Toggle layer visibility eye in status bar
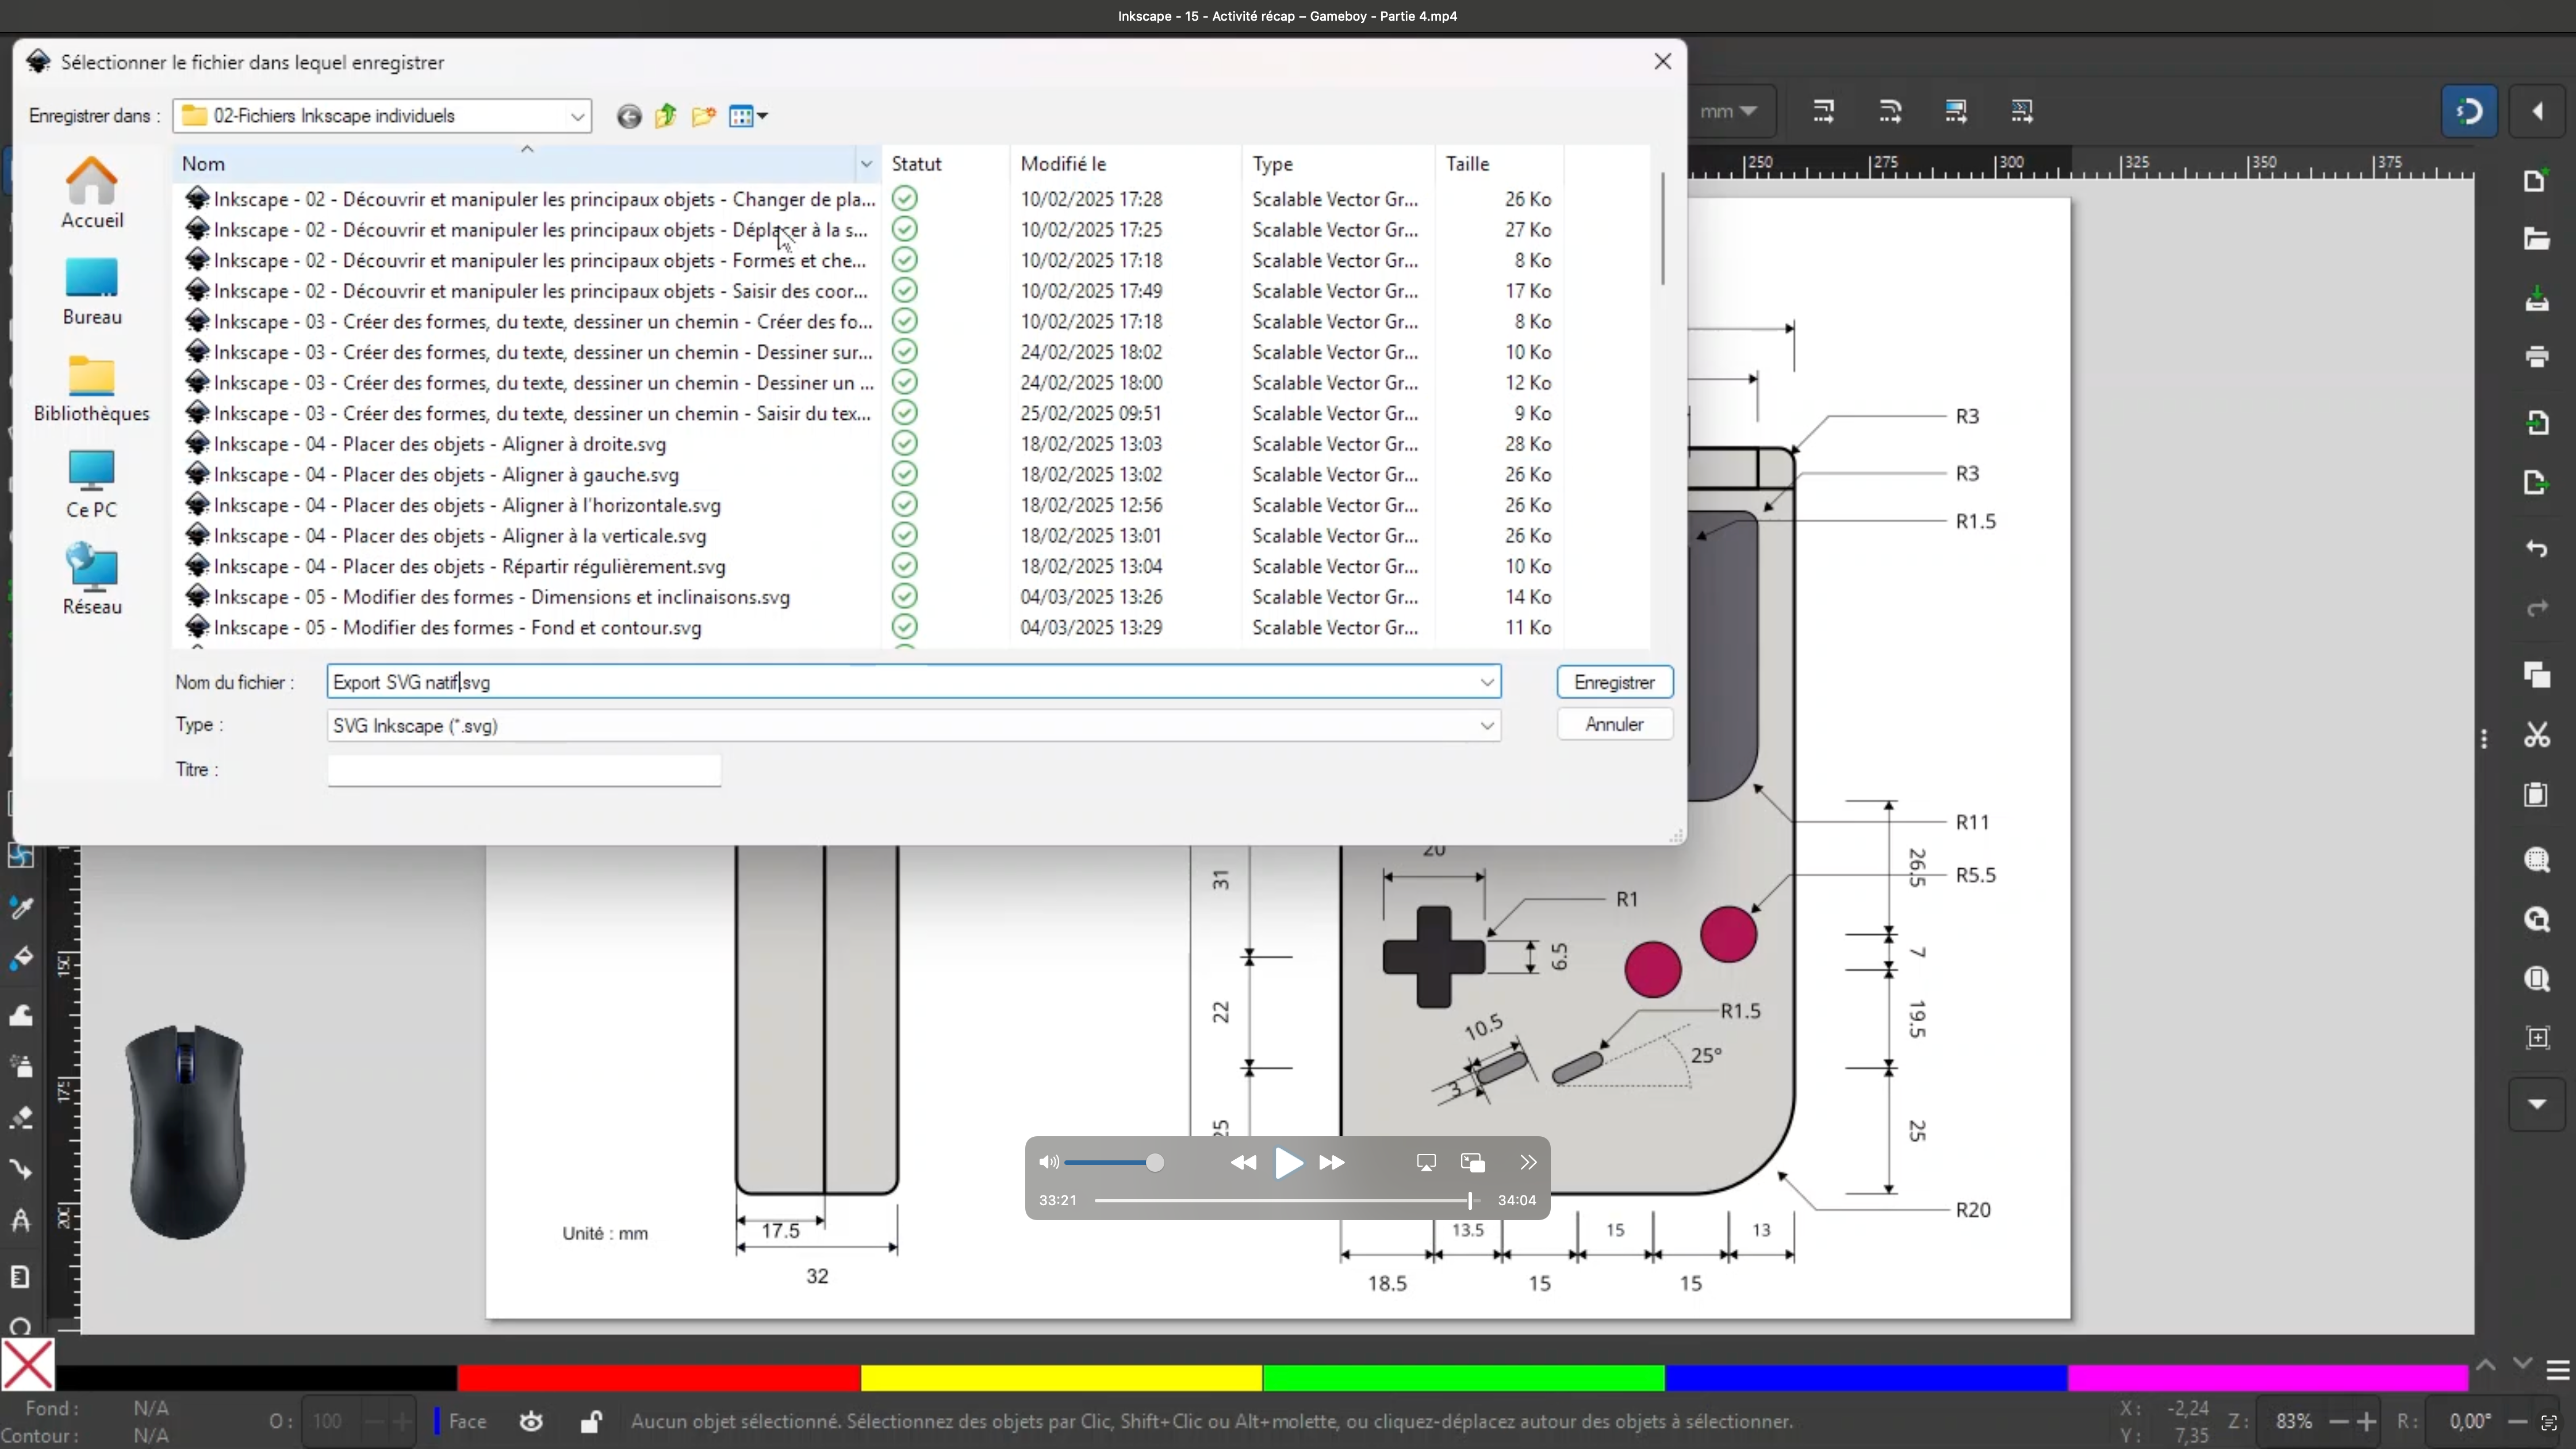The height and width of the screenshot is (1449, 2576). 531,1421
